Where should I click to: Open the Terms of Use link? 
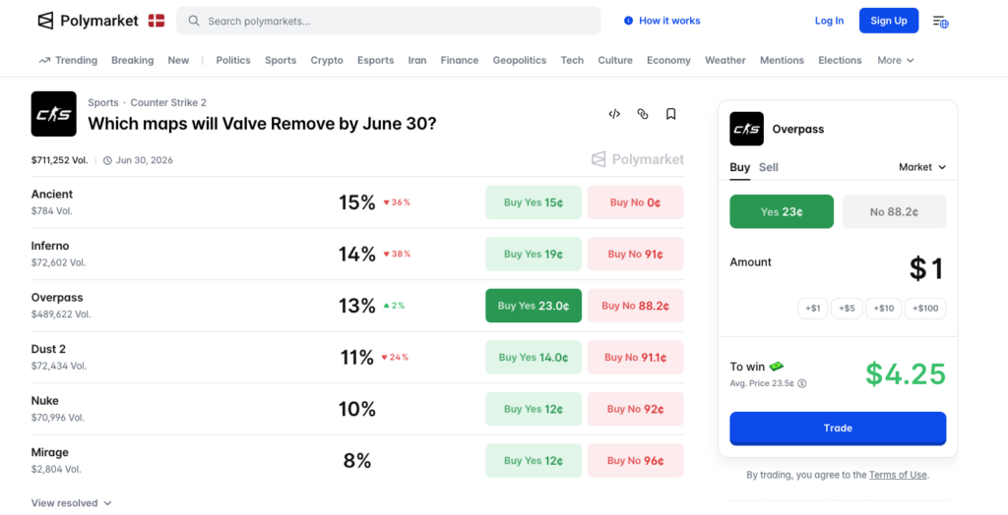click(x=898, y=475)
